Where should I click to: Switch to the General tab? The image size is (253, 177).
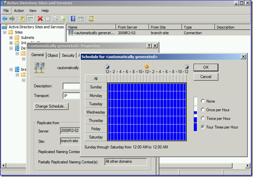[x=38, y=55]
